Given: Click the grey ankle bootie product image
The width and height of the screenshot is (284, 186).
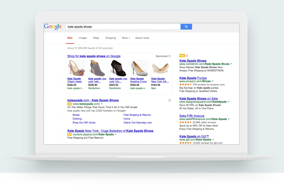Looking at the screenshot, I should (97, 68).
